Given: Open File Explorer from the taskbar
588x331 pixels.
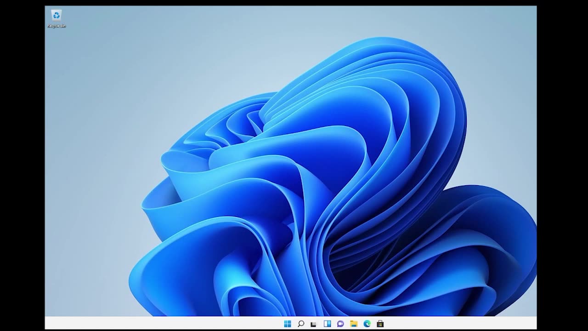Looking at the screenshot, I should [354, 324].
